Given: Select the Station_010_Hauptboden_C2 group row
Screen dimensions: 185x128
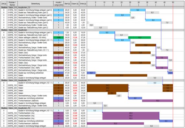Looking at the screenshot, I should pos(92,7).
